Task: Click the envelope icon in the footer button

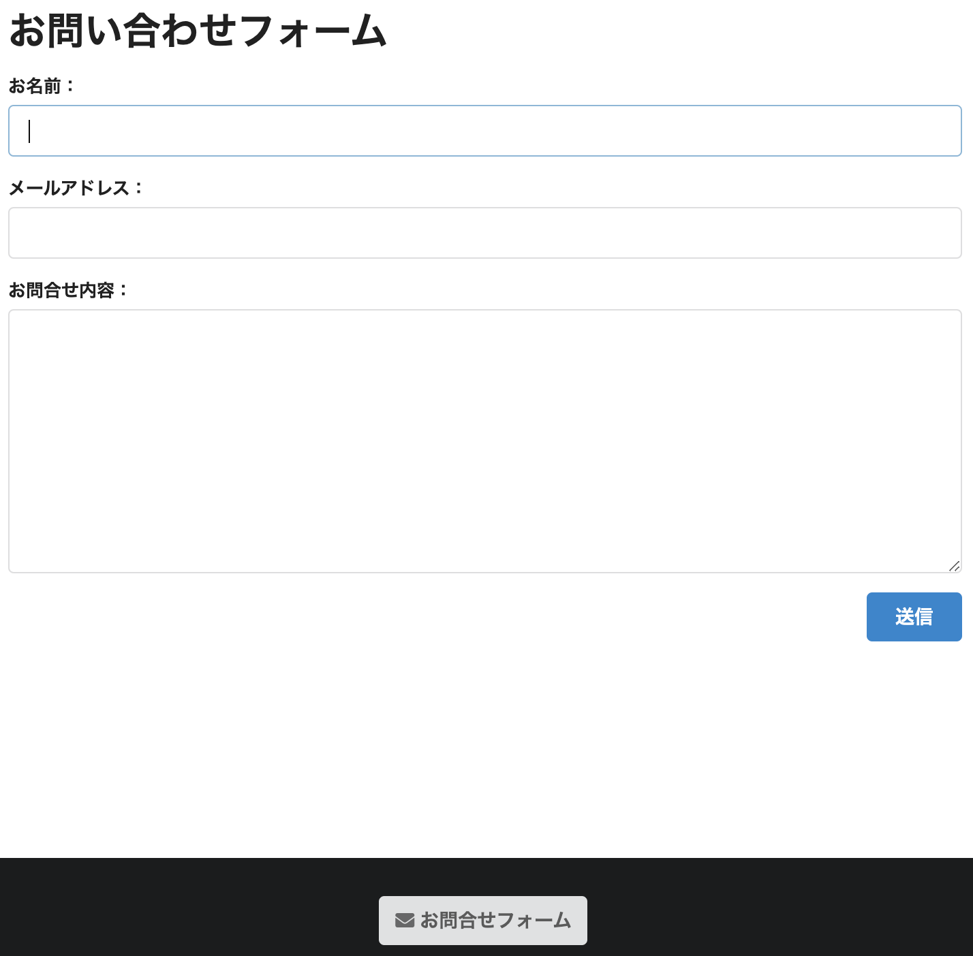Action: tap(405, 919)
